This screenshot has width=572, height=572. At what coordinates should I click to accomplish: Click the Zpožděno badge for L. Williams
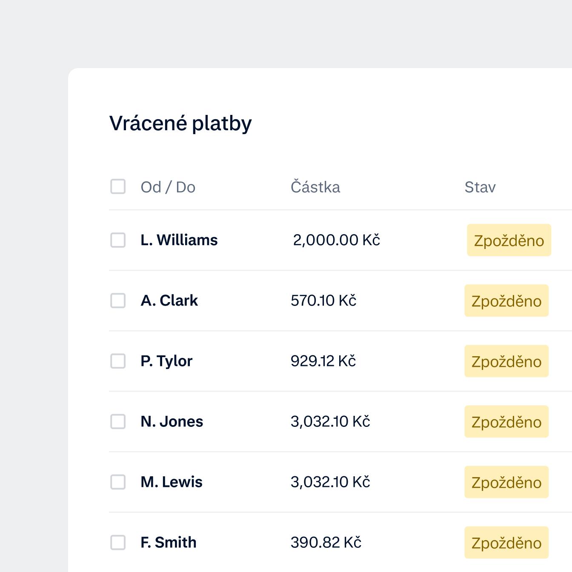pyautogui.click(x=509, y=240)
